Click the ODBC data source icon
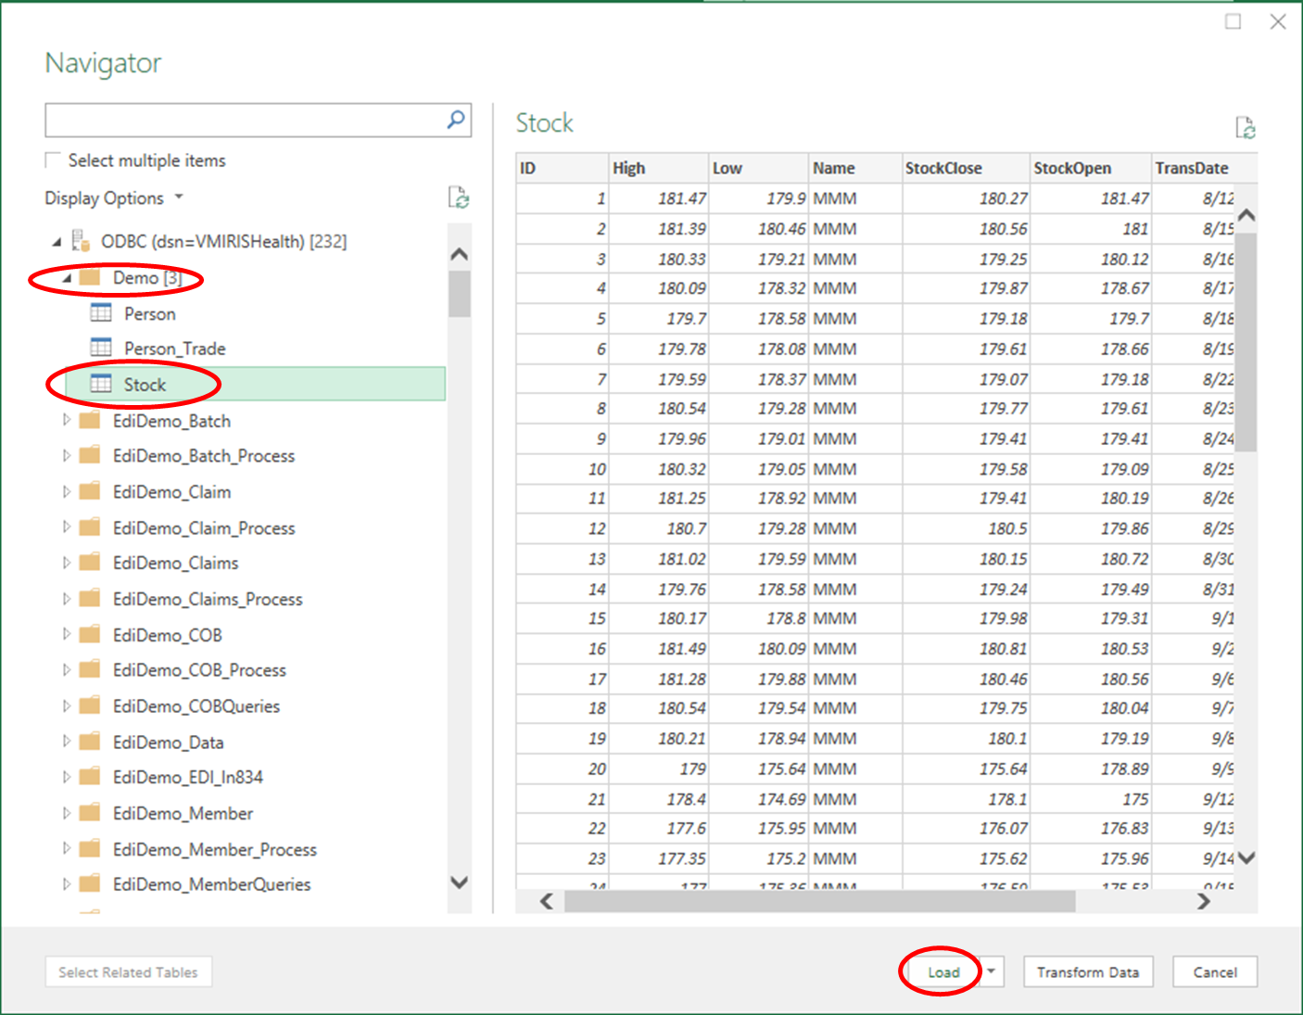The image size is (1303, 1015). (x=81, y=241)
